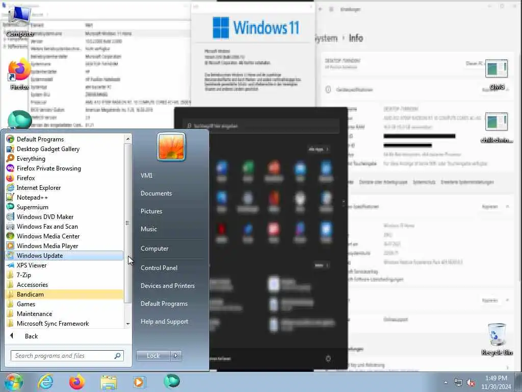The width and height of the screenshot is (522, 392).
Task: Select the OMG desktop file icon
Action: coord(497,75)
